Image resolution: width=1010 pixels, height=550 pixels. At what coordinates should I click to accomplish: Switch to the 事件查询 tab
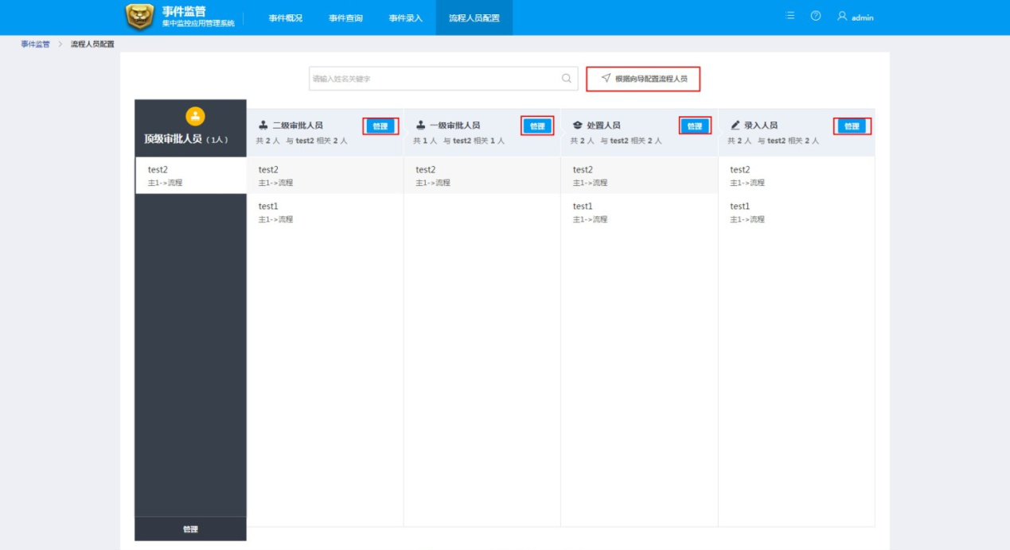(x=345, y=17)
